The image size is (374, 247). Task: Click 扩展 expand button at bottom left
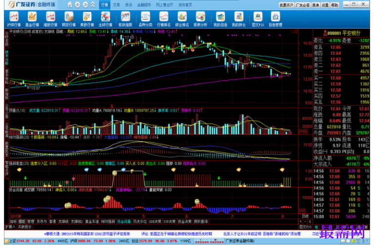[10, 226]
